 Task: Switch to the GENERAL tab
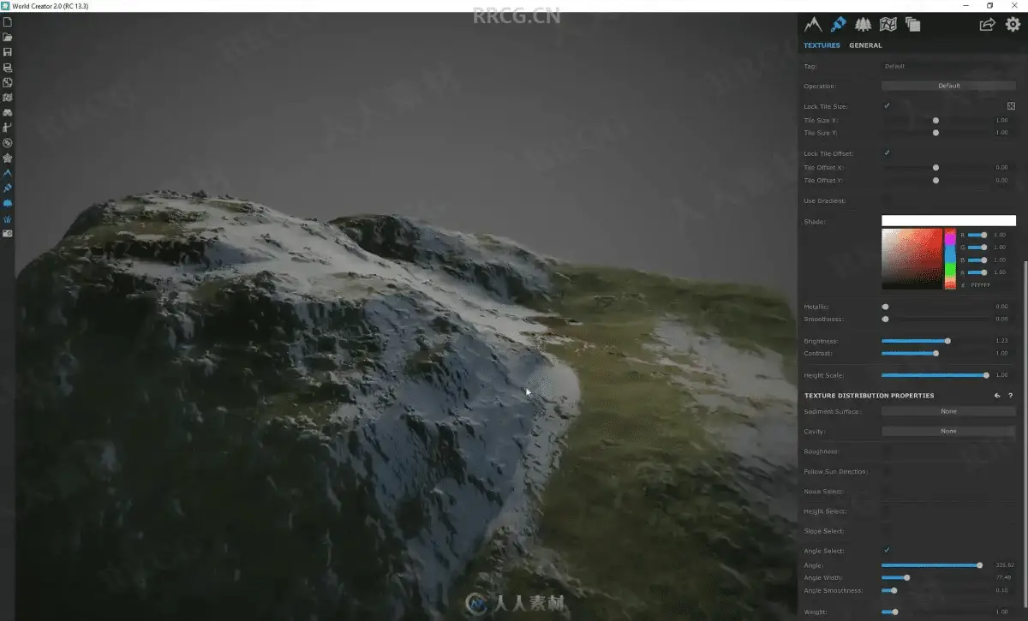point(865,45)
